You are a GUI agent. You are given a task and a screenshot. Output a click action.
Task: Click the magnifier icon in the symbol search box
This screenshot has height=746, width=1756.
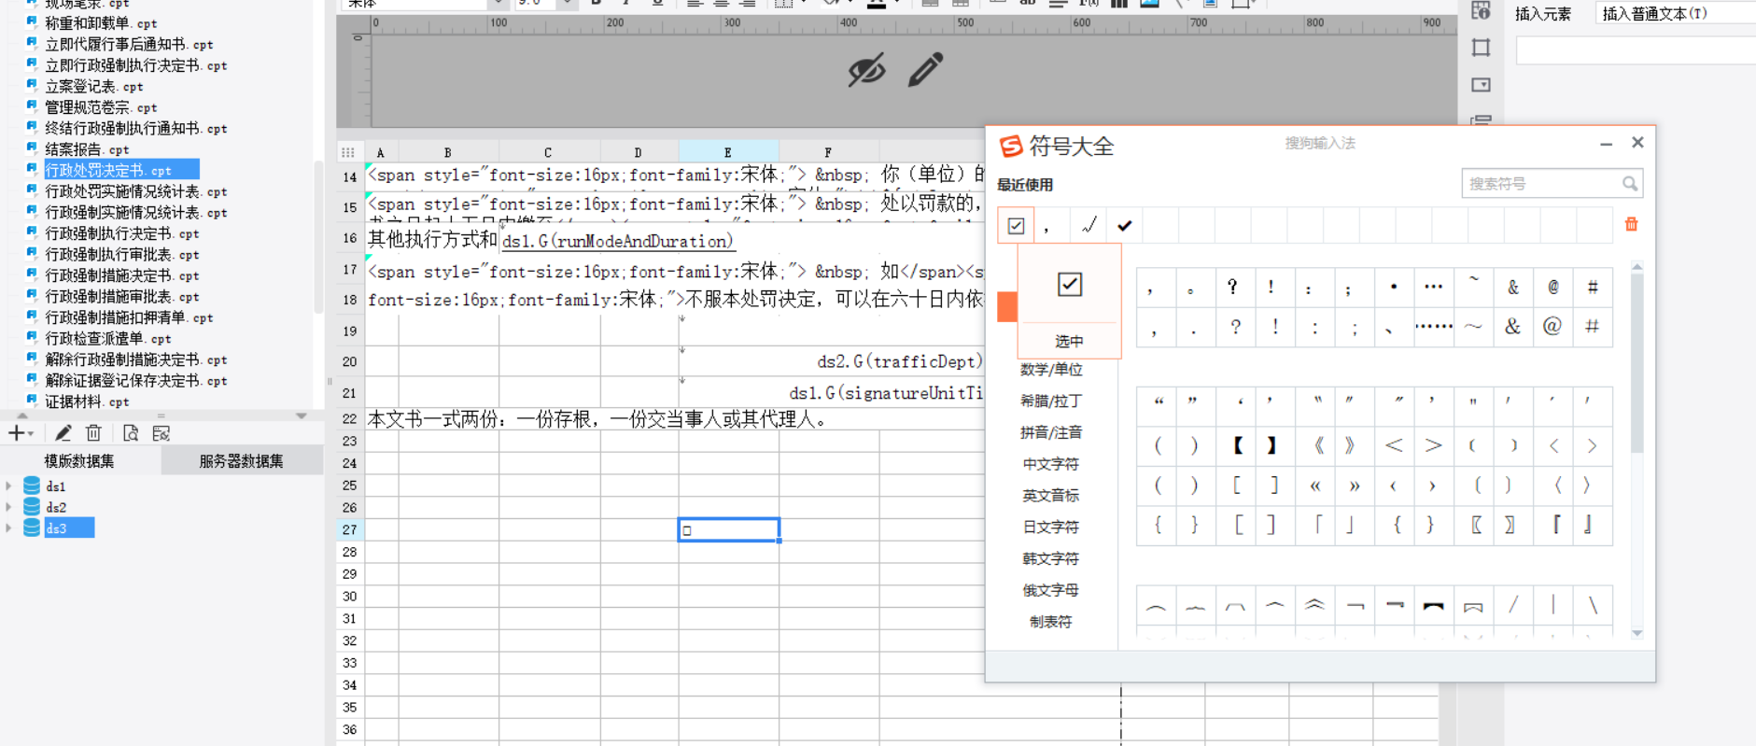(1630, 184)
